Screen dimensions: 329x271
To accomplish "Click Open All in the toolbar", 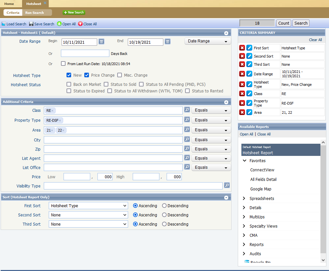I will pyautogui.click(x=66, y=24).
